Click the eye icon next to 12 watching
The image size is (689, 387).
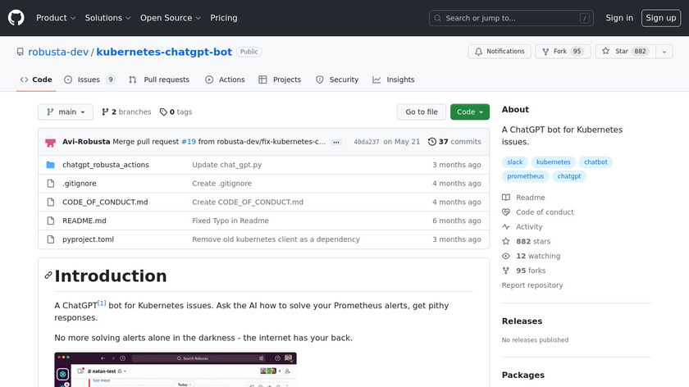coord(506,256)
